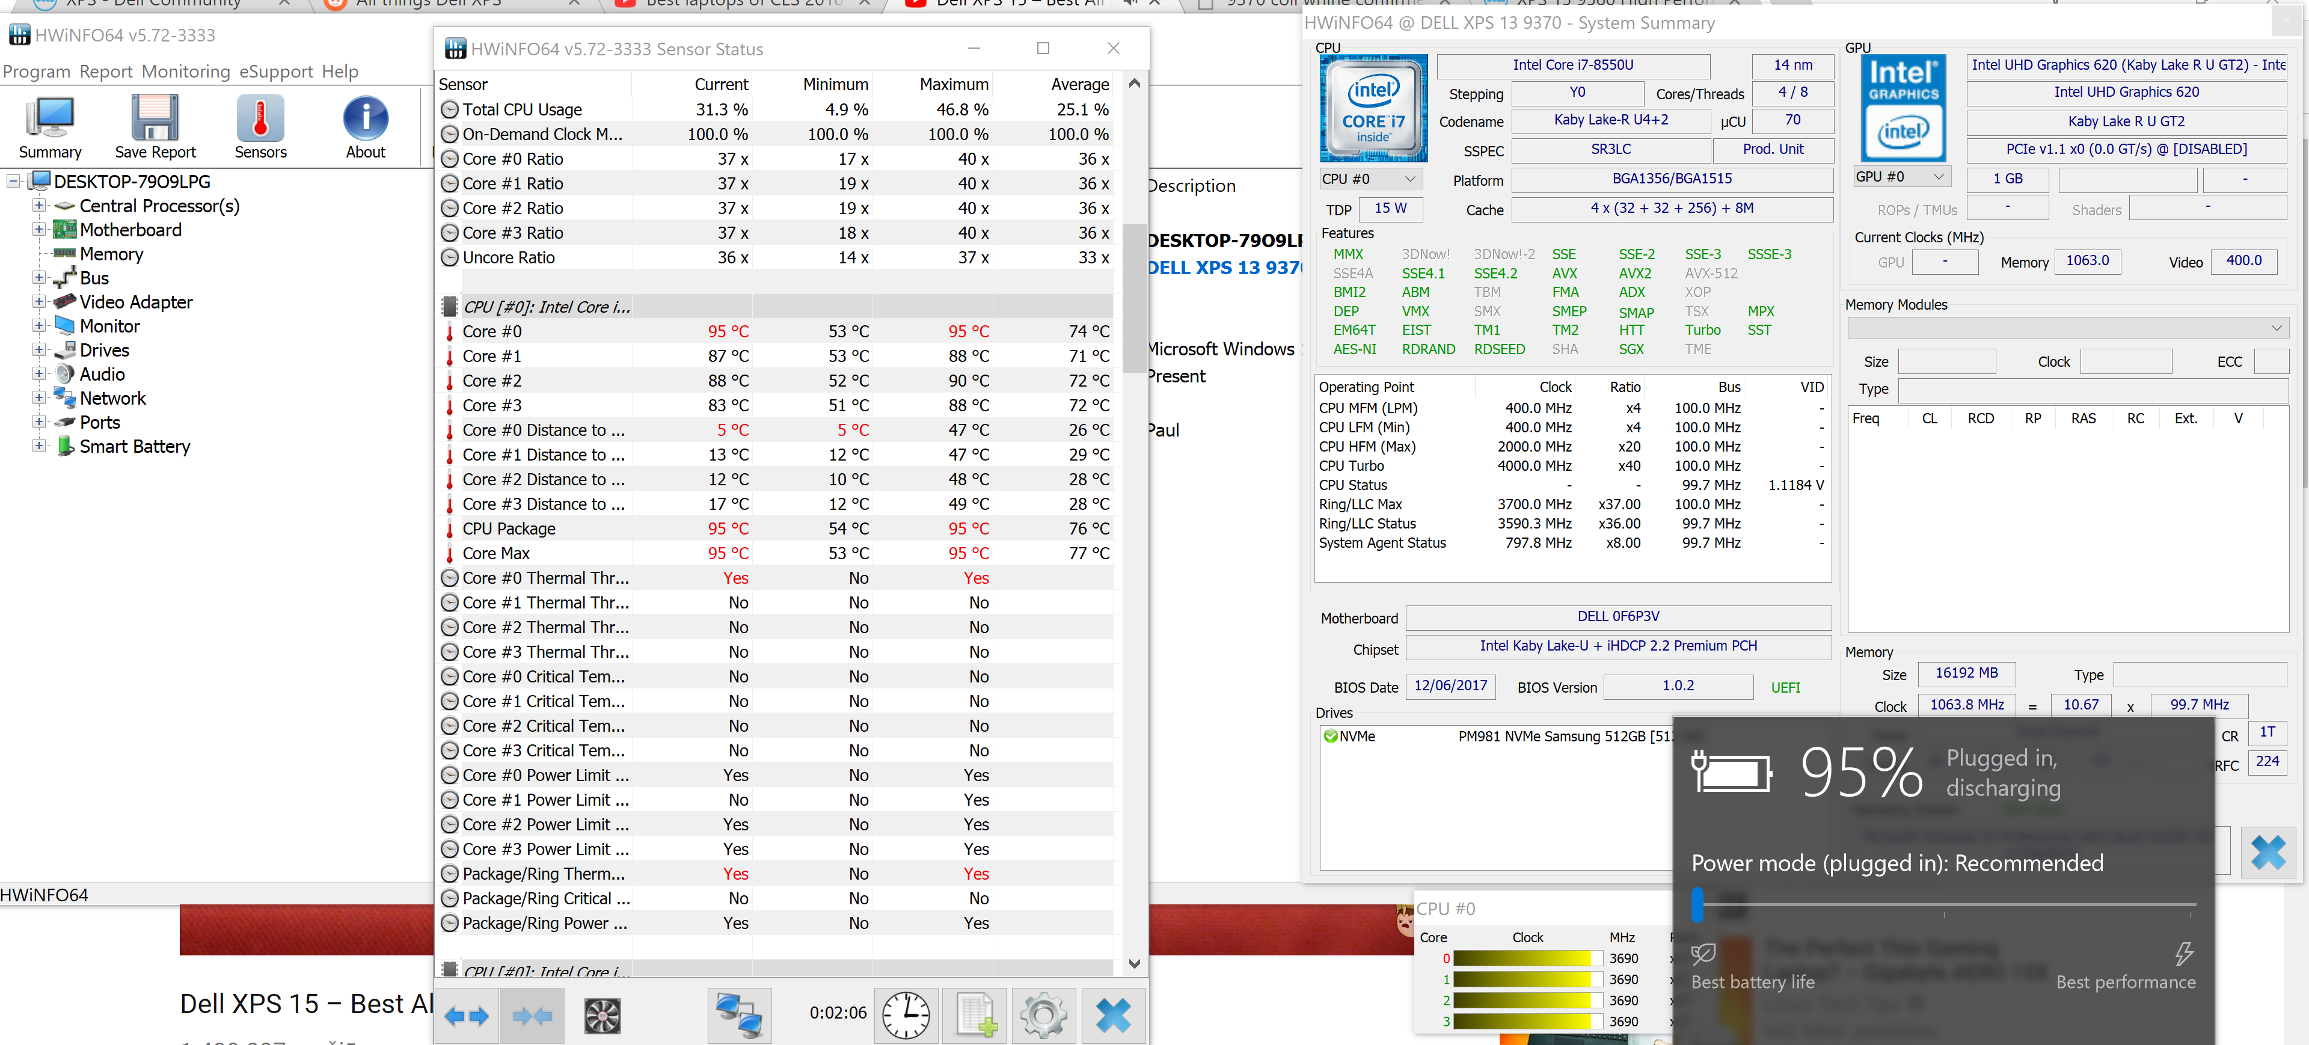
Task: Select the Memory tree item
Action: 111,254
